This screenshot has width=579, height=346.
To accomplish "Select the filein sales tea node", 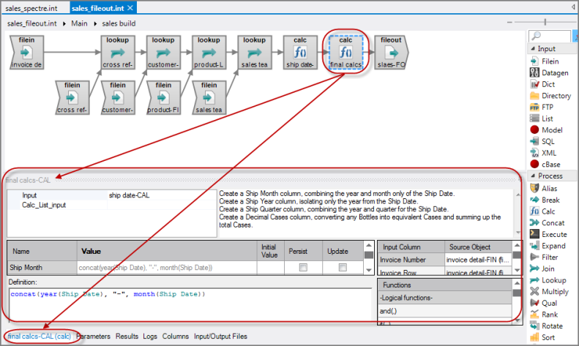I will pos(209,98).
